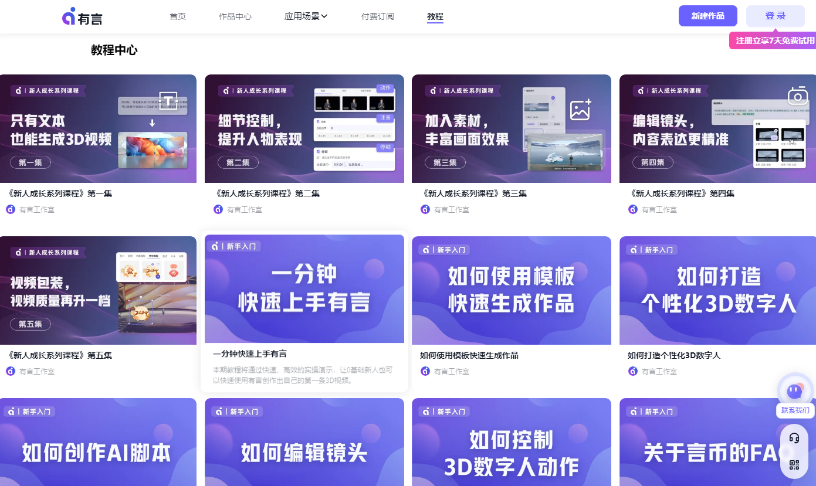
Task: Expand the 应用场景 dropdown menu
Action: pos(306,16)
